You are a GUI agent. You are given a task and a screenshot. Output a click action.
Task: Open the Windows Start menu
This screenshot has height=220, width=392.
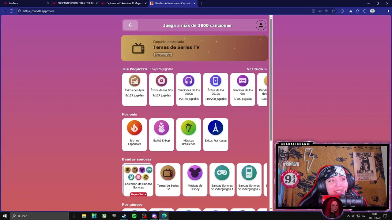click(x=5, y=216)
